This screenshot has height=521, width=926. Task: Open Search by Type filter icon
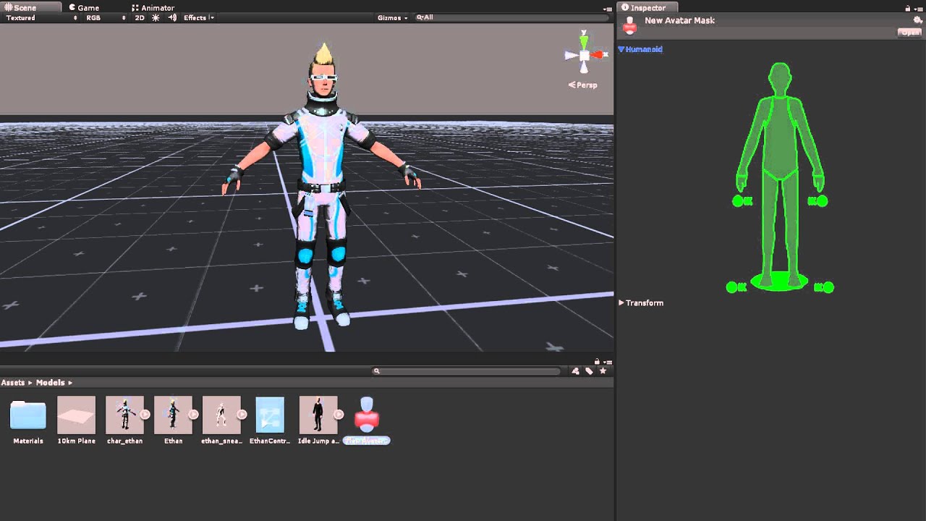click(576, 371)
